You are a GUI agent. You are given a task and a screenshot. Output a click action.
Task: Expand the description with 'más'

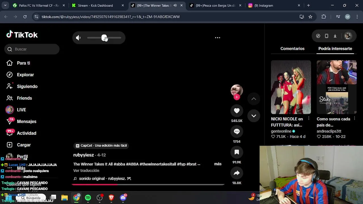click(218, 164)
